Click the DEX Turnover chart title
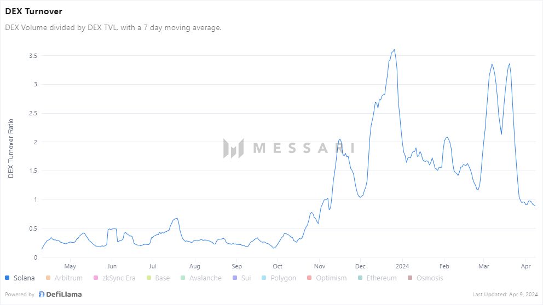This screenshot has width=543, height=305. (33, 11)
